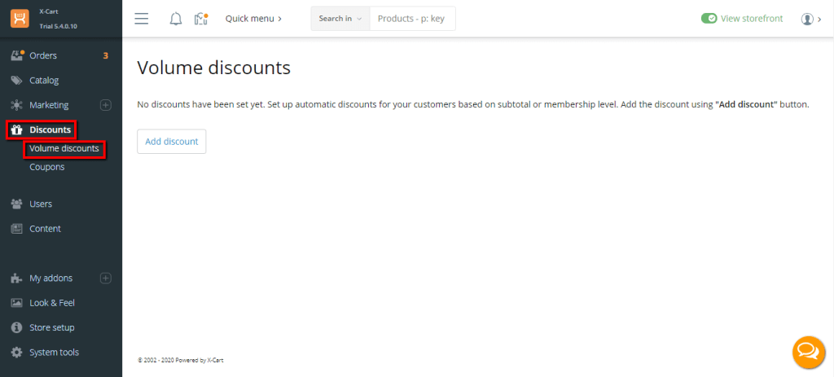The height and width of the screenshot is (377, 834).
Task: Open the hamburger menu icon
Action: coord(142,19)
